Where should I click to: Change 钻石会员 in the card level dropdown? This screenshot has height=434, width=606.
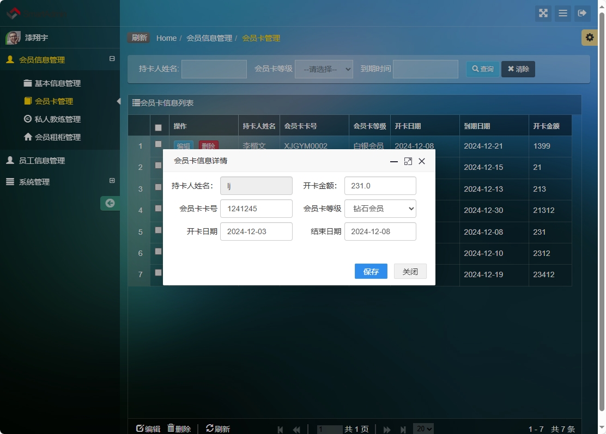click(380, 208)
